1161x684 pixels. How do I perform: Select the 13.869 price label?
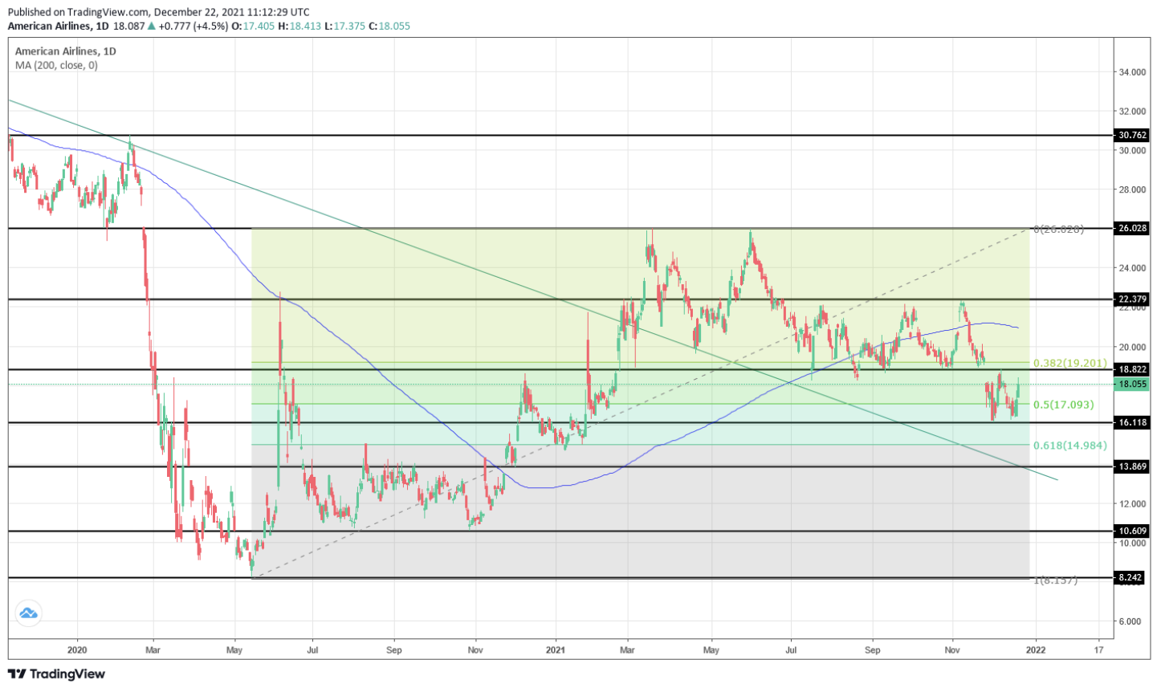(1133, 466)
